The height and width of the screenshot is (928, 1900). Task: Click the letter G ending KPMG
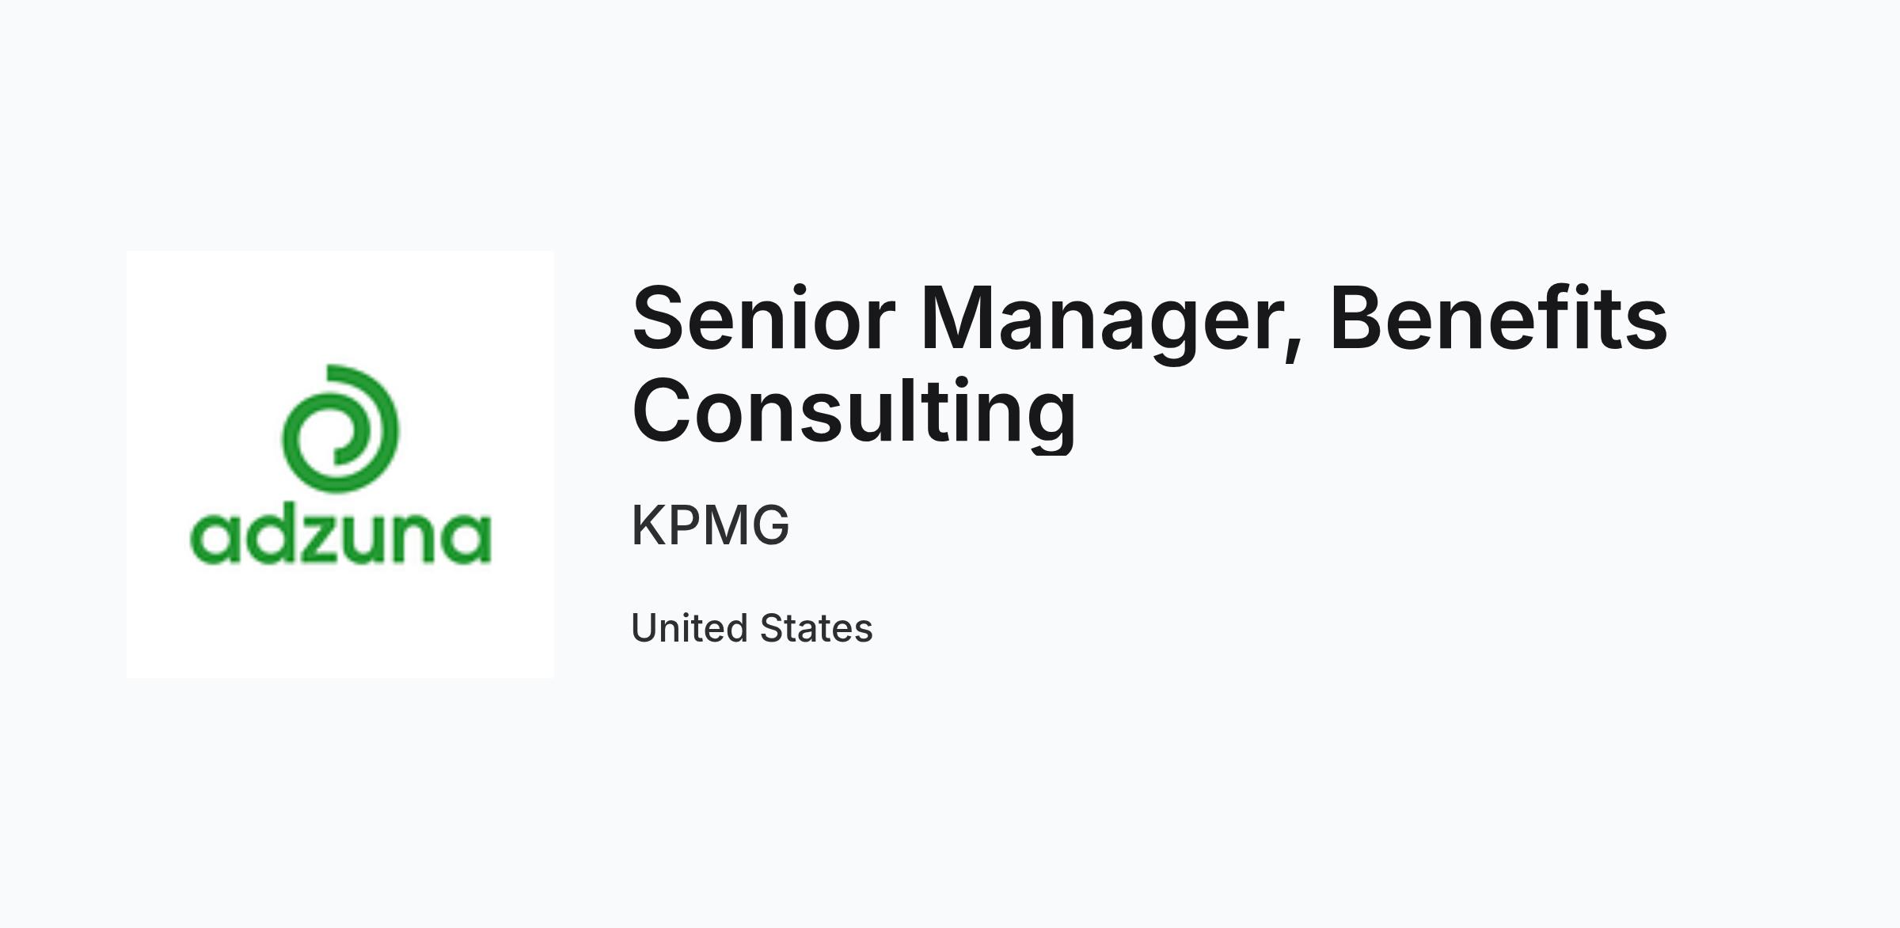(x=769, y=525)
